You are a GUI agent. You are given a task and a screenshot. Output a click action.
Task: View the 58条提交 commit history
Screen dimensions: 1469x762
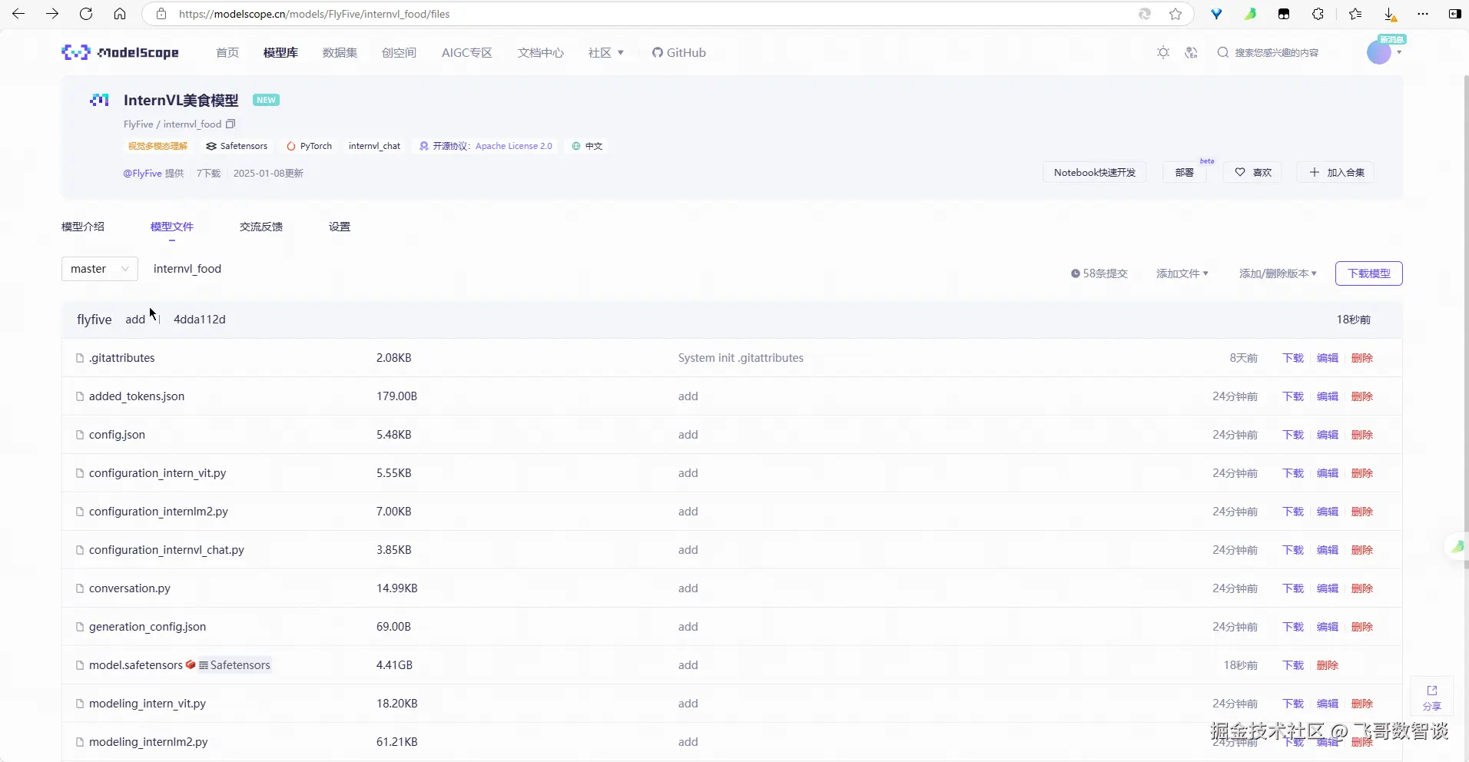pyautogui.click(x=1099, y=273)
